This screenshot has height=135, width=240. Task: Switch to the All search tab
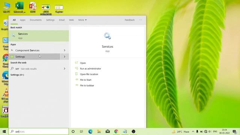tap(14, 20)
